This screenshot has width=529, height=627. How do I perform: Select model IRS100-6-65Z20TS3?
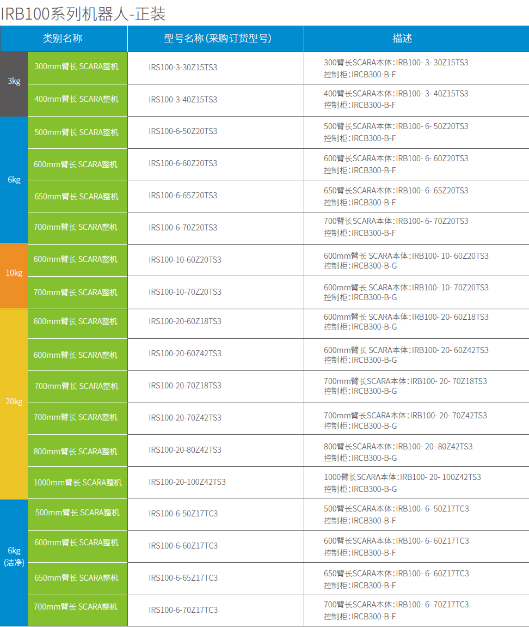click(183, 196)
